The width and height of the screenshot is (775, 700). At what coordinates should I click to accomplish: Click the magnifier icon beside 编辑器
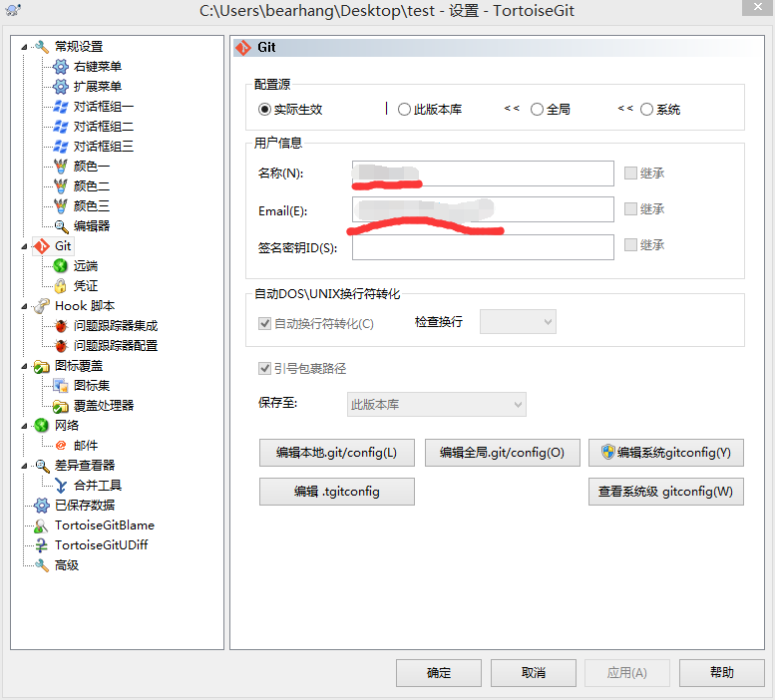[x=60, y=226]
